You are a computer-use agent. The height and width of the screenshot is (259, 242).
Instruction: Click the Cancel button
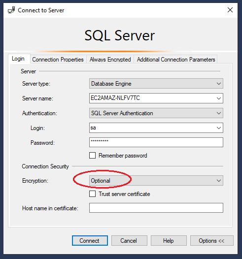(x=129, y=240)
